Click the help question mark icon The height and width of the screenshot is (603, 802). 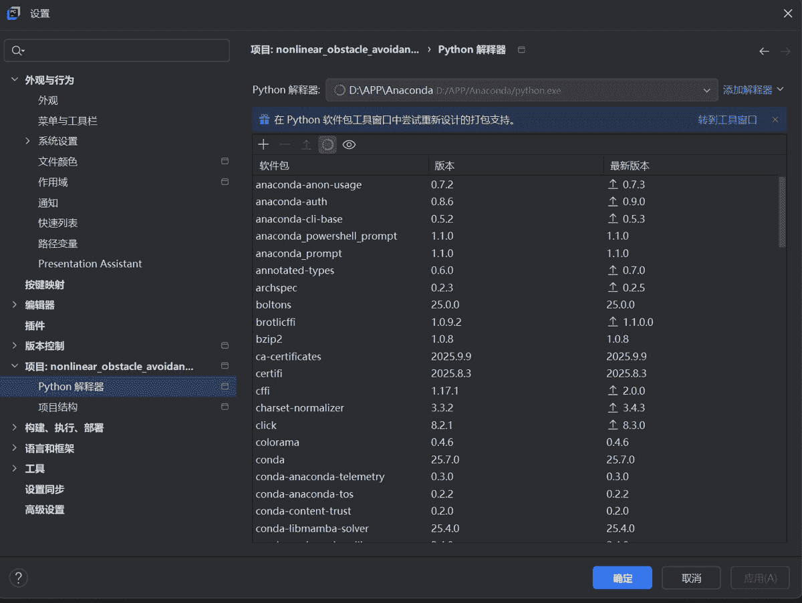(x=18, y=578)
